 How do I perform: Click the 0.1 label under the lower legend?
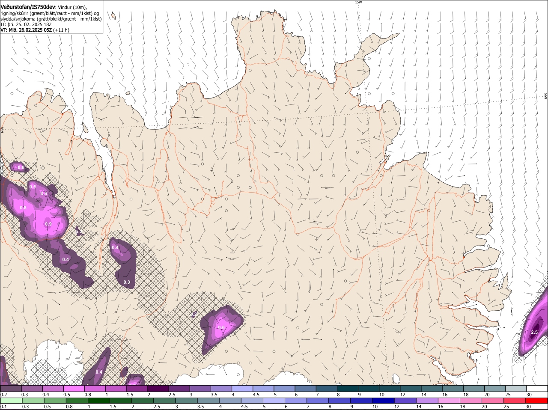3,407
